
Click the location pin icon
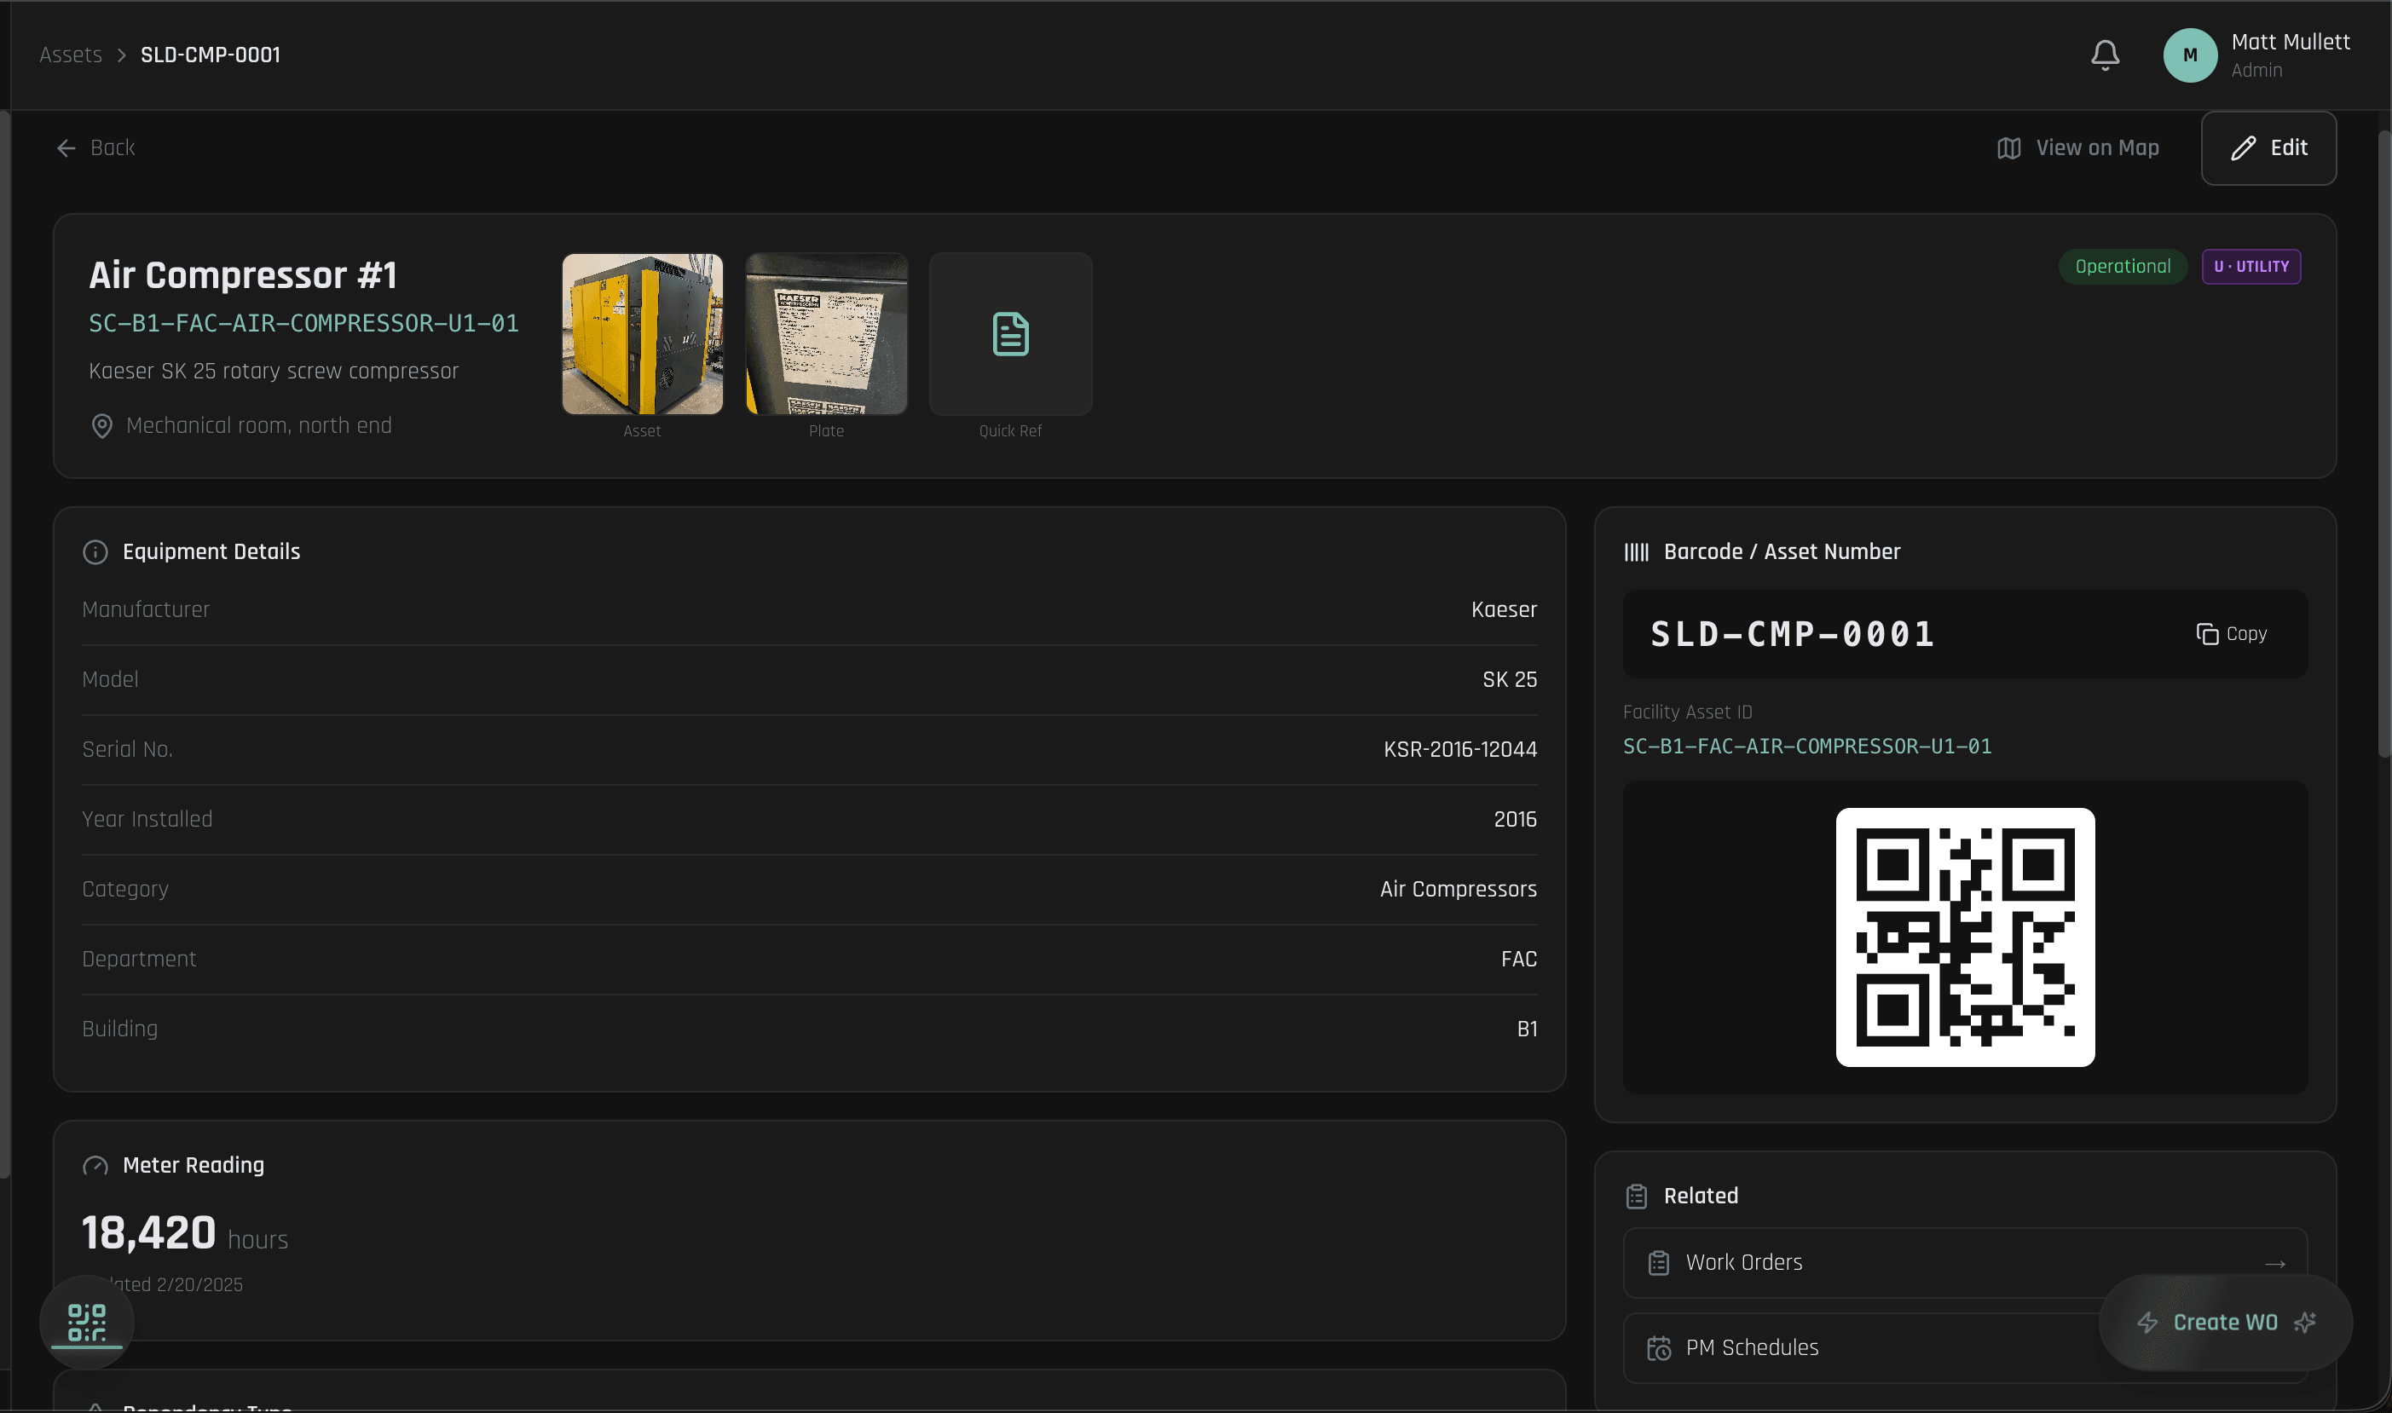[102, 425]
